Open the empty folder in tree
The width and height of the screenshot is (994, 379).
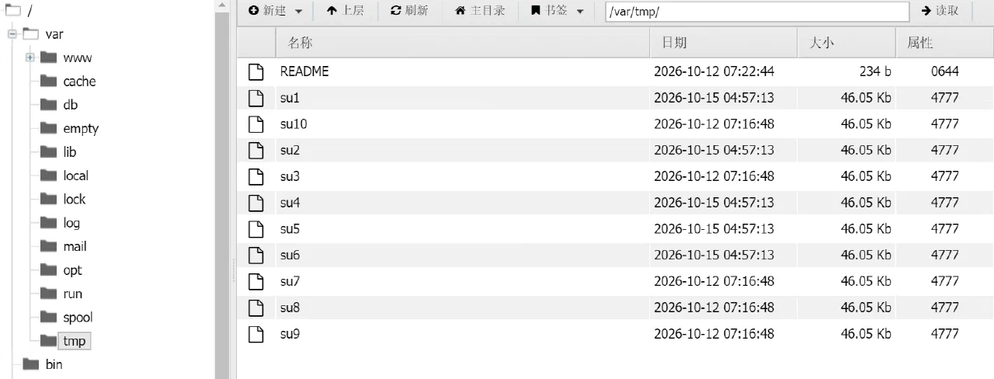point(81,129)
